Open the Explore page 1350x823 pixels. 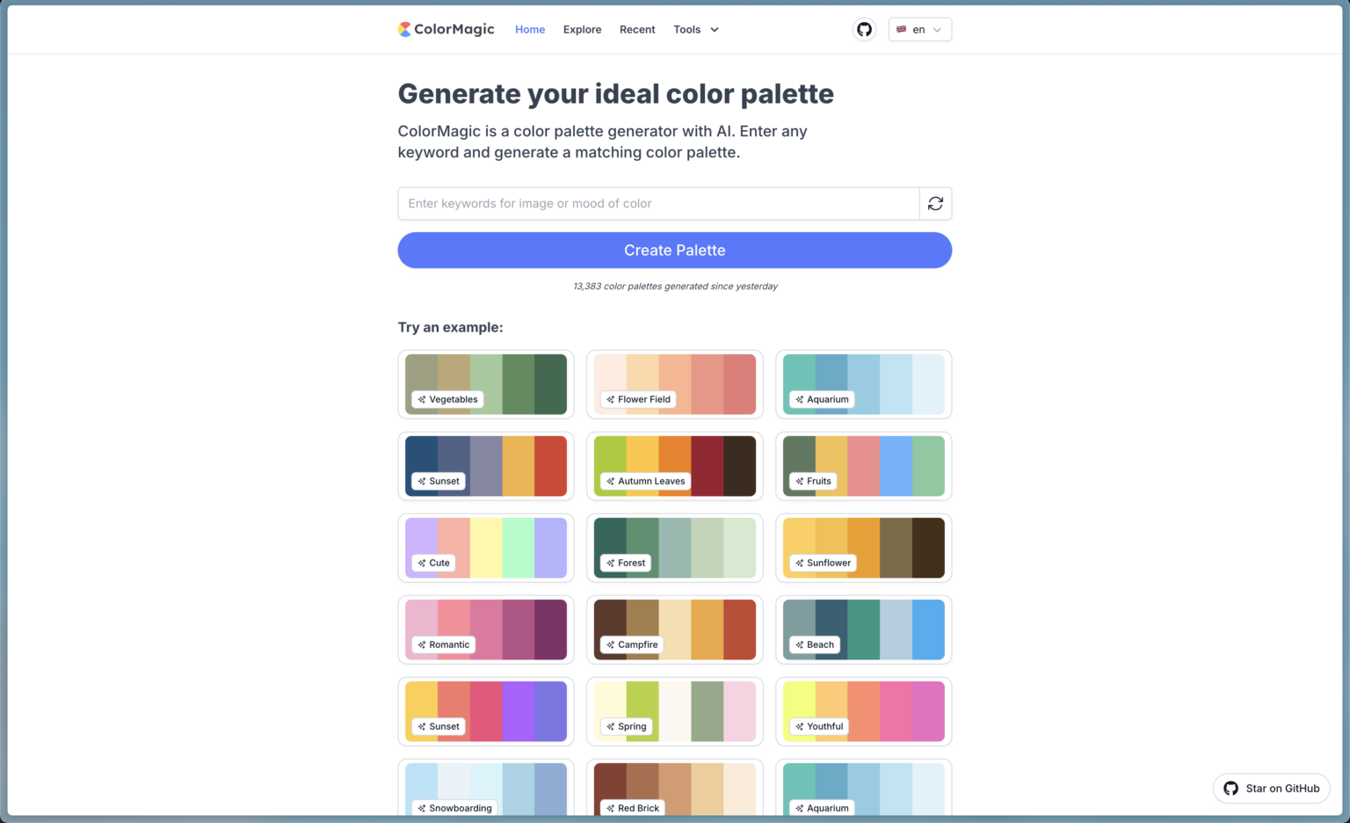click(x=582, y=29)
